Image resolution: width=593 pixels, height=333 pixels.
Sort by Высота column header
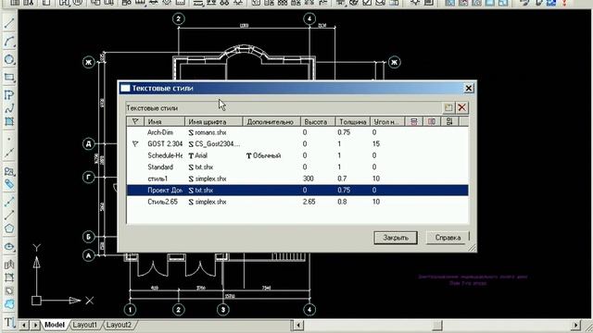tap(318, 121)
